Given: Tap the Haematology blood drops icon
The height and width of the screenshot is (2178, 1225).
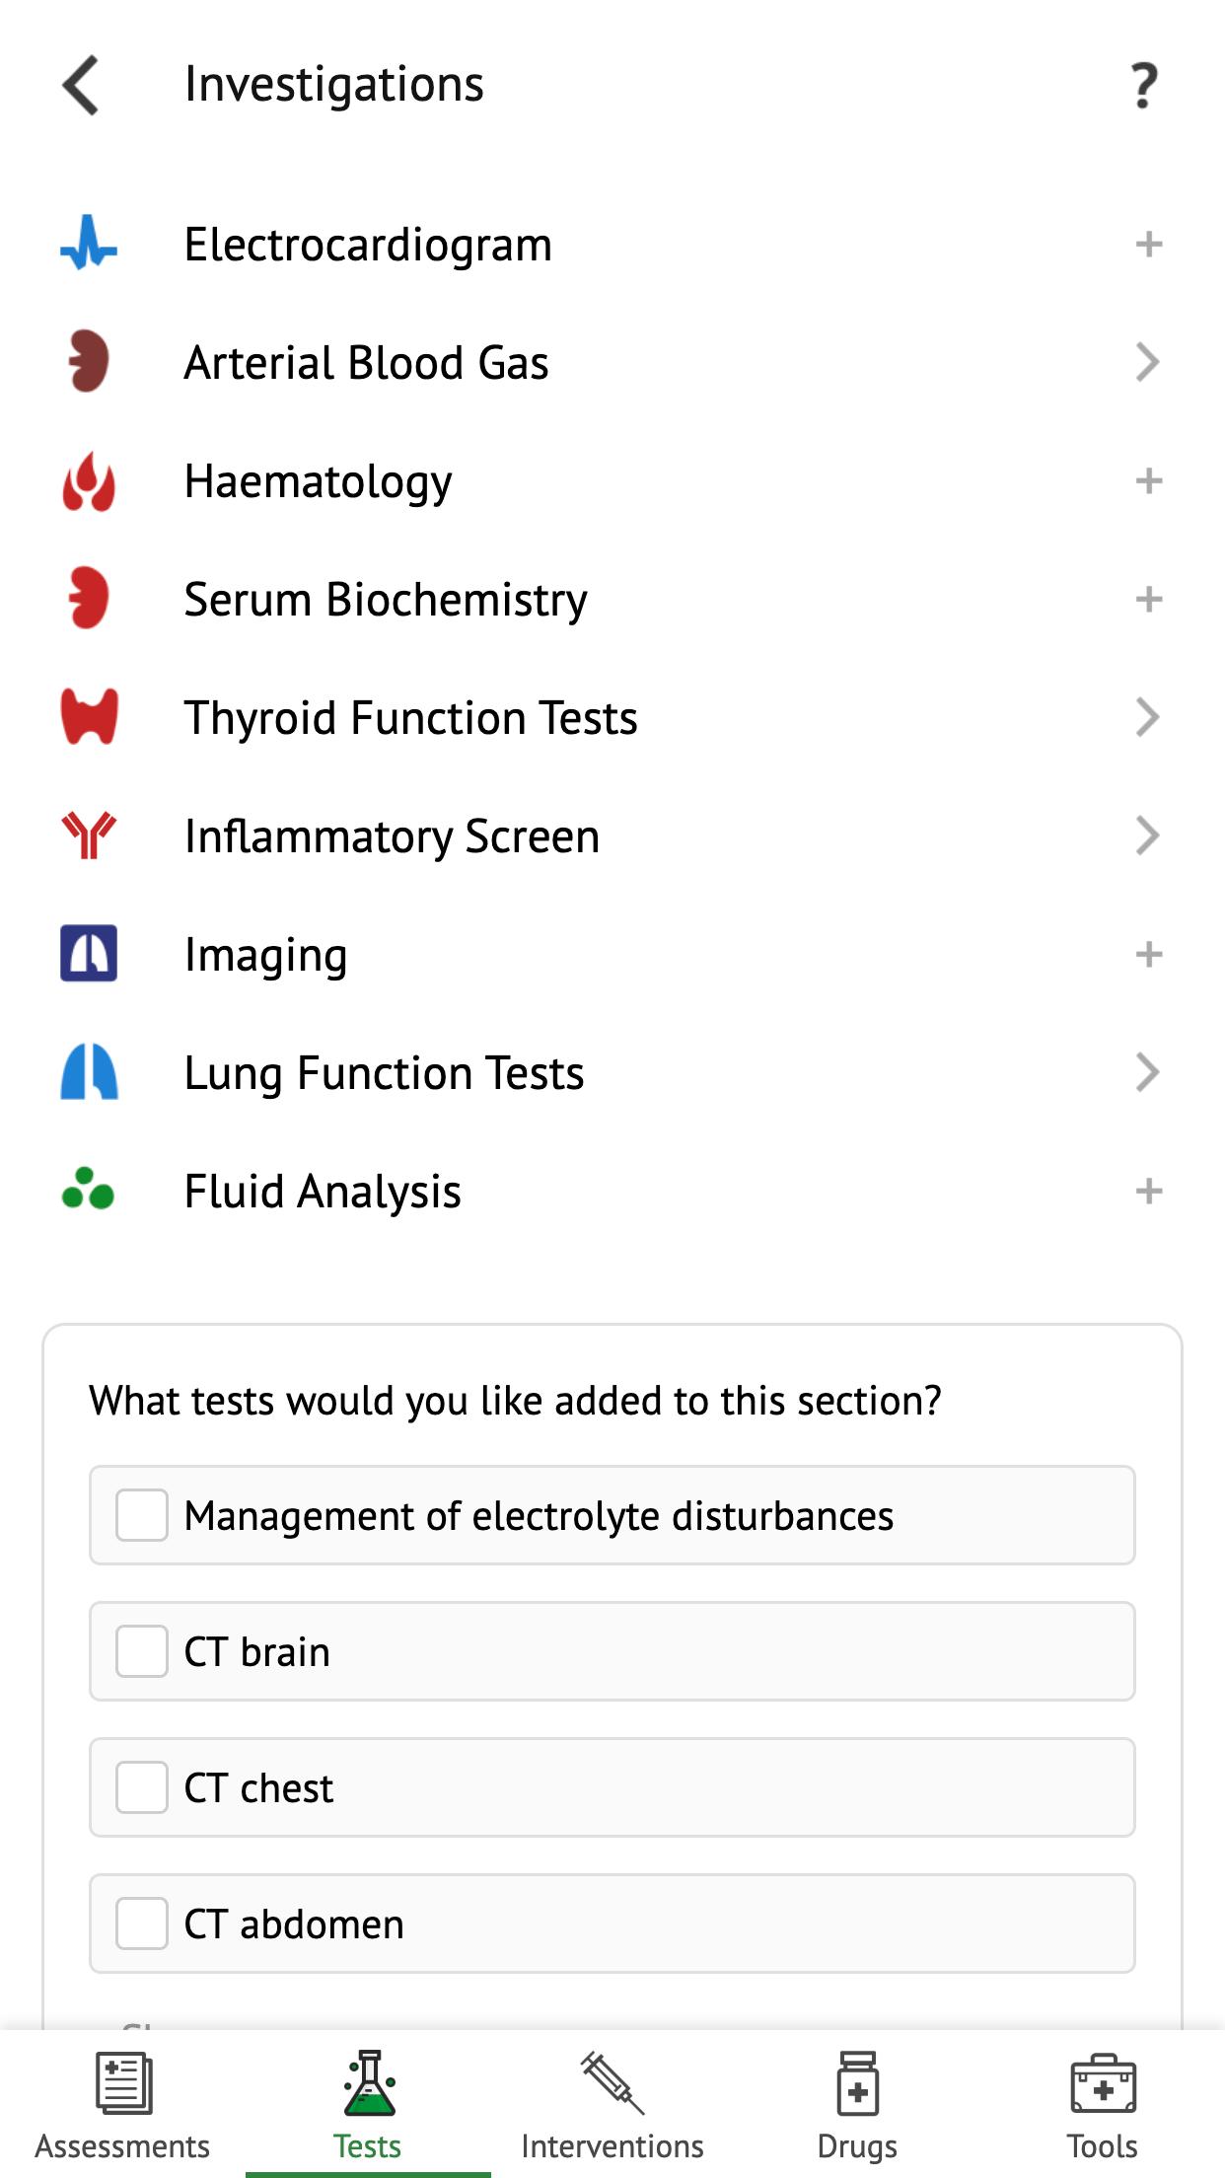Looking at the screenshot, I should click(89, 480).
